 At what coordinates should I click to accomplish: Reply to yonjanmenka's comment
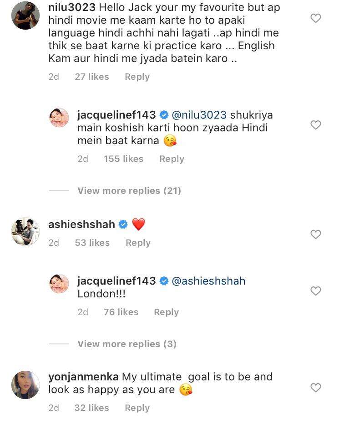pos(137,408)
